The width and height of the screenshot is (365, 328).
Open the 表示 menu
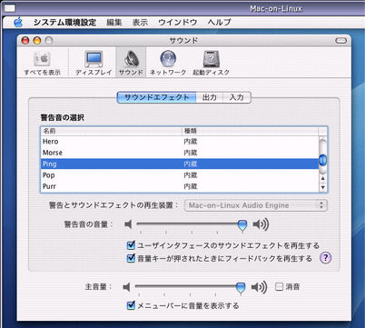pos(140,23)
